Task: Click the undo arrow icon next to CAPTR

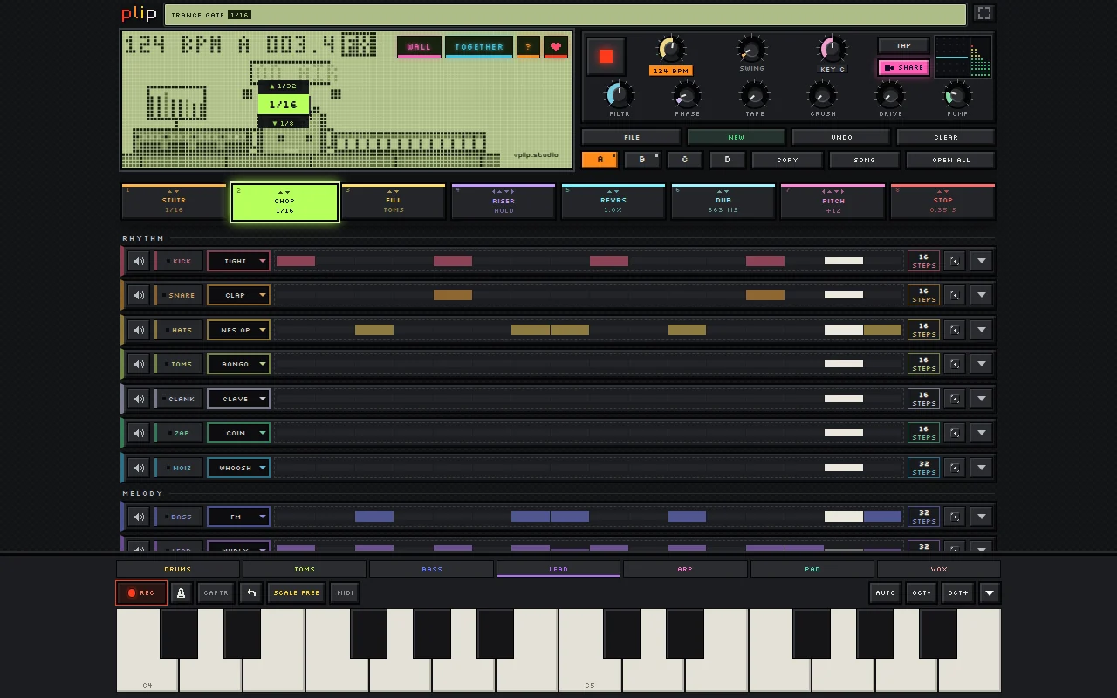Action: pyautogui.click(x=251, y=592)
